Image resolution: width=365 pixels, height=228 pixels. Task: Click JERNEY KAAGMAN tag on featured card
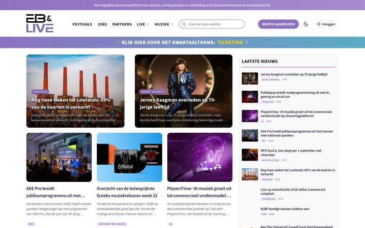coord(153,92)
